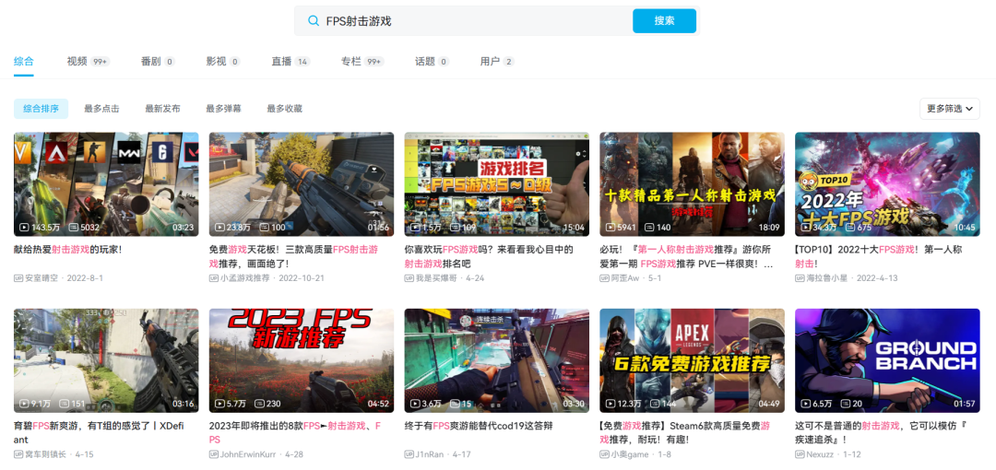Sort results by 最新发布
This screenshot has height=470, width=996.
(x=162, y=109)
